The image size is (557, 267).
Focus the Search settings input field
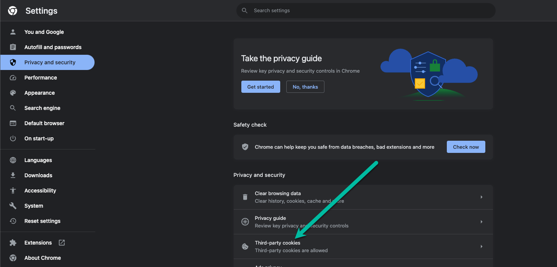[366, 11]
